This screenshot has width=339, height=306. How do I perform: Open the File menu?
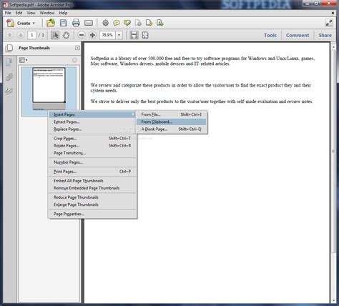point(8,13)
